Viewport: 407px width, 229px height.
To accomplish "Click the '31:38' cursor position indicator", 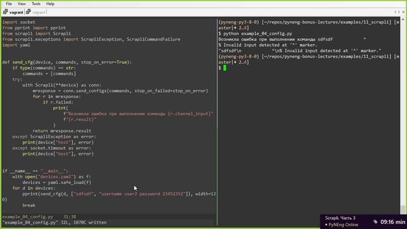I will point(69,216).
